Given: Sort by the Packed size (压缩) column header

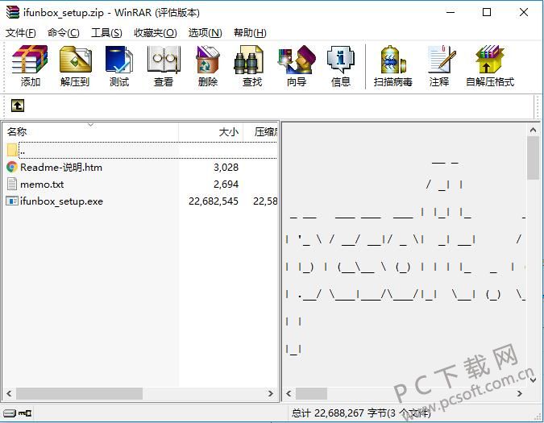Looking at the screenshot, I should click(x=260, y=132).
